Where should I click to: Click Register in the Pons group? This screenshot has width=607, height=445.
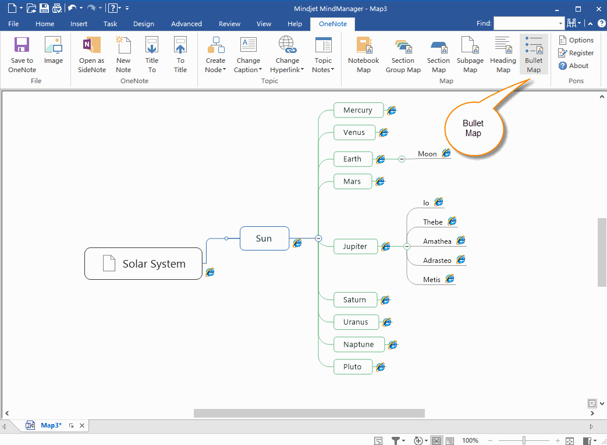(x=576, y=52)
